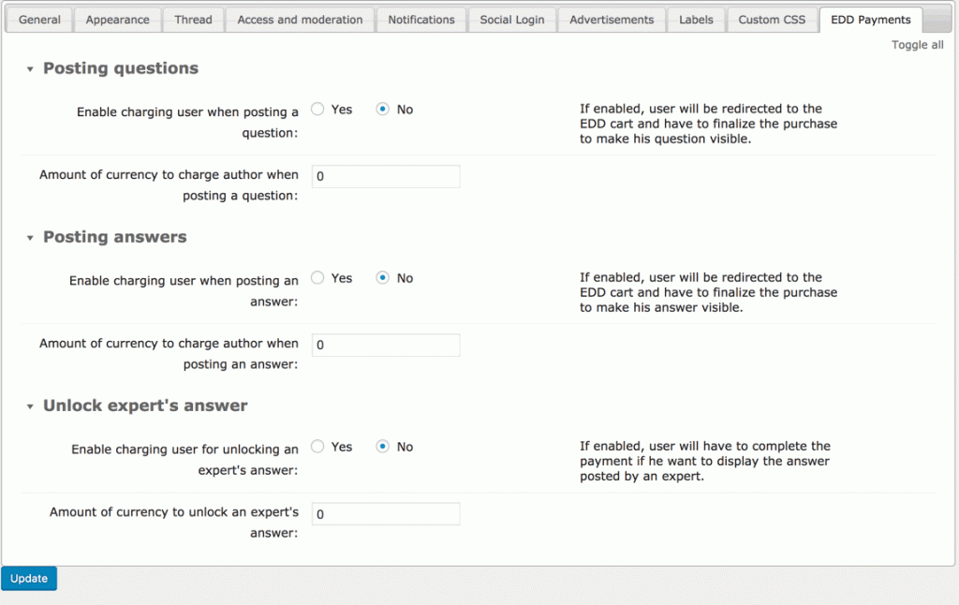Image resolution: width=959 pixels, height=605 pixels.
Task: Open the Access and moderation tab
Action: (300, 19)
